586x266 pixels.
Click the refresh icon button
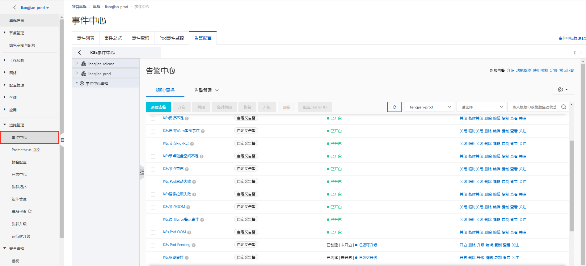pos(394,107)
